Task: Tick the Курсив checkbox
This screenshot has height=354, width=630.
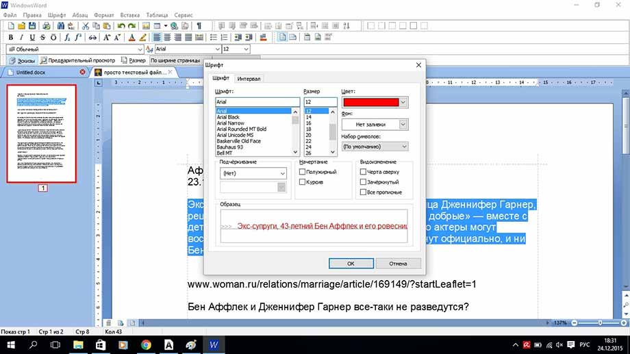Action: (x=302, y=182)
